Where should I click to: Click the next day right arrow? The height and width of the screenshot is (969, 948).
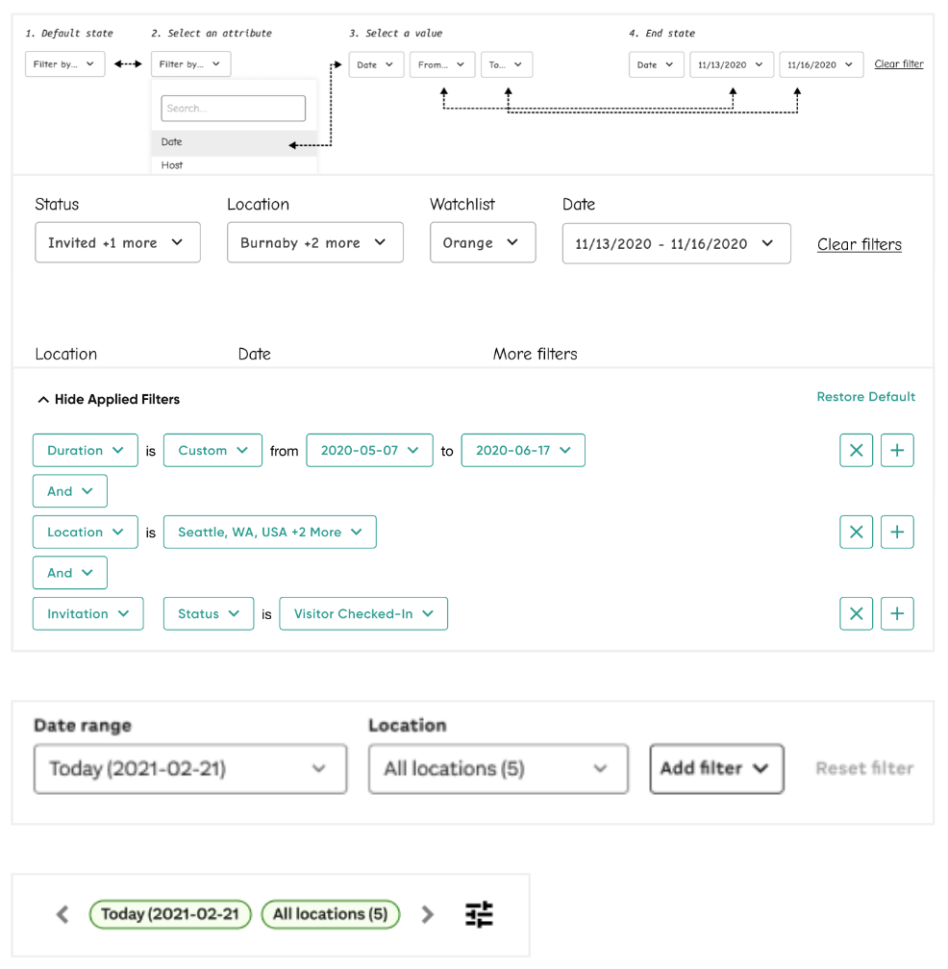428,914
